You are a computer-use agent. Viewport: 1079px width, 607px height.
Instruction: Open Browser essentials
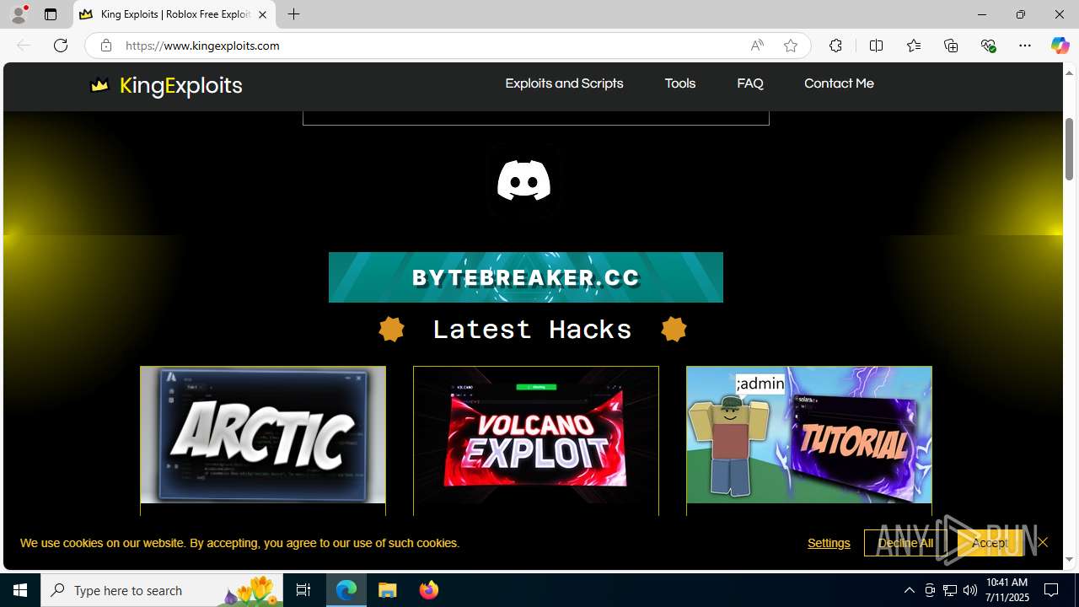tap(988, 46)
